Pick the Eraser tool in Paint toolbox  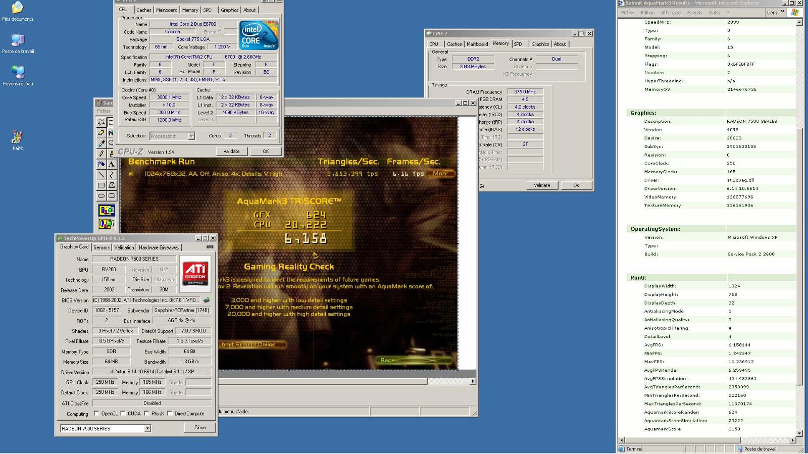102,133
